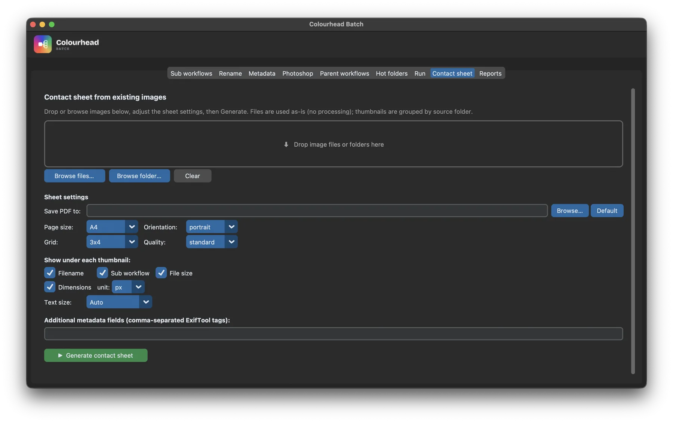Screen dimensions: 673x423
Task: Click the red close window button
Action: pos(33,24)
